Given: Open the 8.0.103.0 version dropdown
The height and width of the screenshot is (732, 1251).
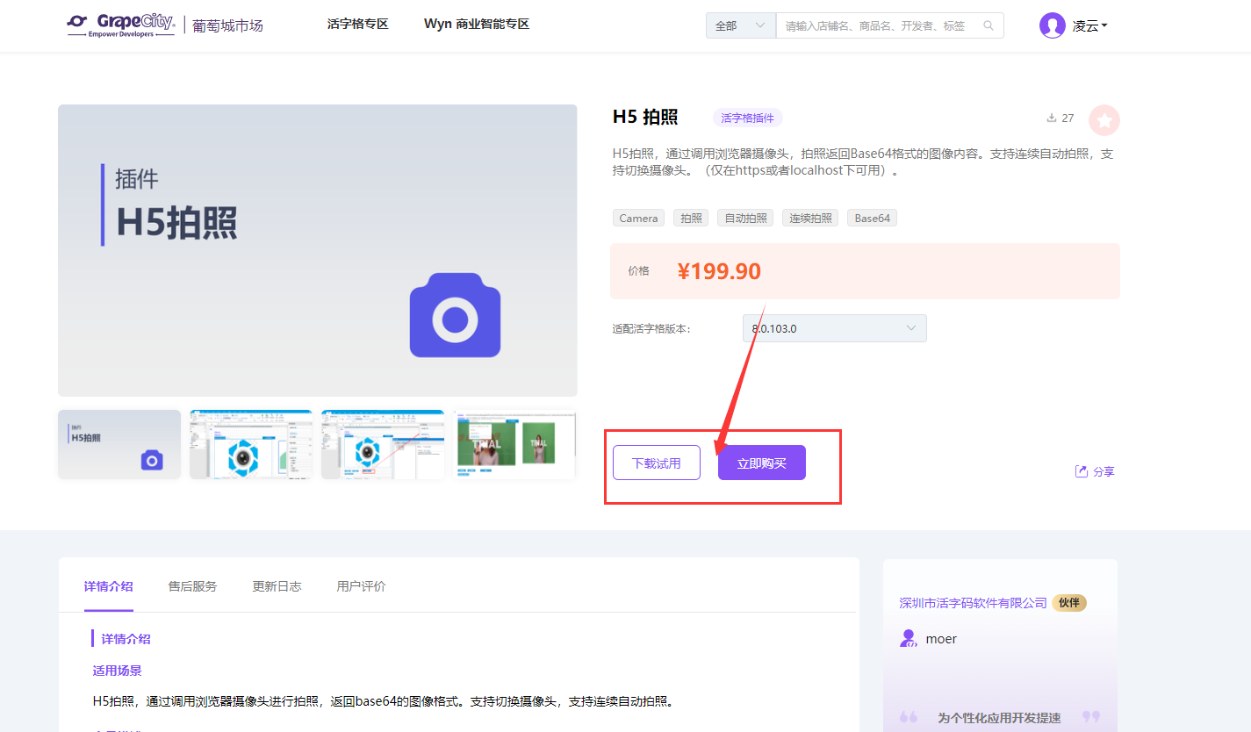Looking at the screenshot, I should coord(834,328).
